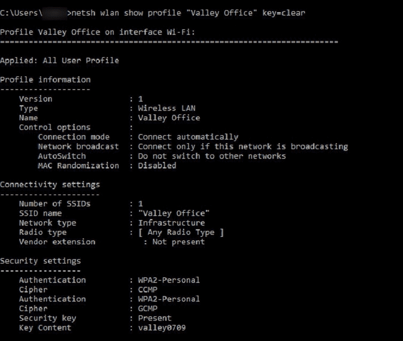Select the WPA2-Personal text beside the CCMP cipher
The width and height of the screenshot is (403, 341).
coord(169,280)
